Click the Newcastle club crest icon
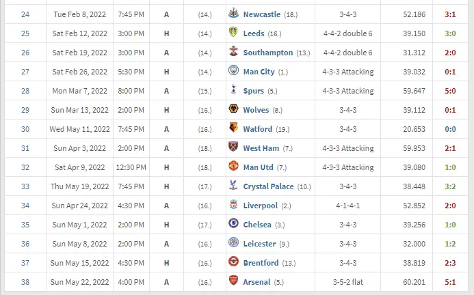Image resolution: width=474 pixels, height=295 pixels. tap(233, 14)
